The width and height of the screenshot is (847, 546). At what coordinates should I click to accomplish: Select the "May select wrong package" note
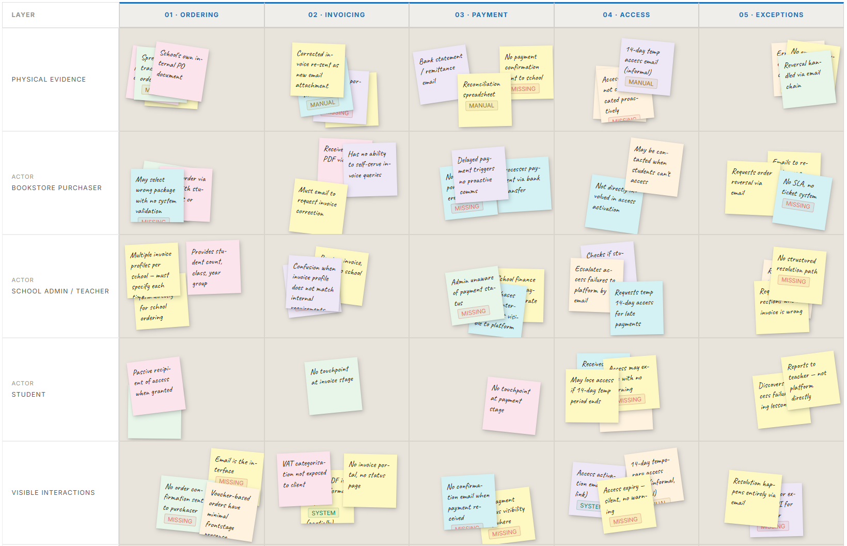point(157,196)
